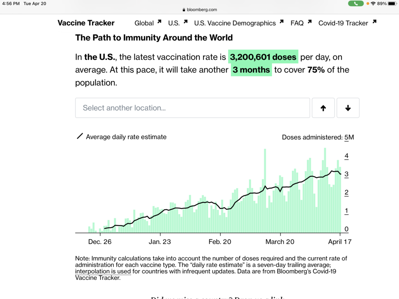
Task: Go to U.S. Vaccine Demographics
Action: point(235,23)
